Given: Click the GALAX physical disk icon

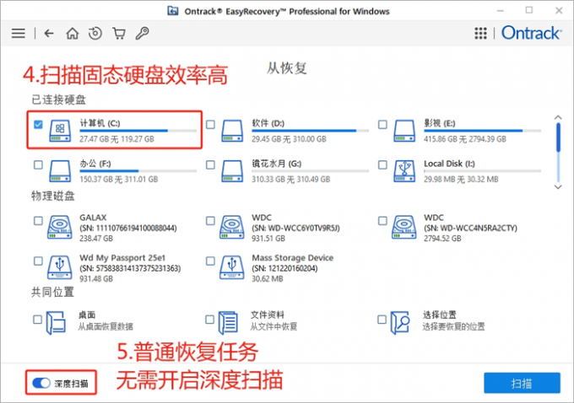Looking at the screenshot, I should 61,226.
